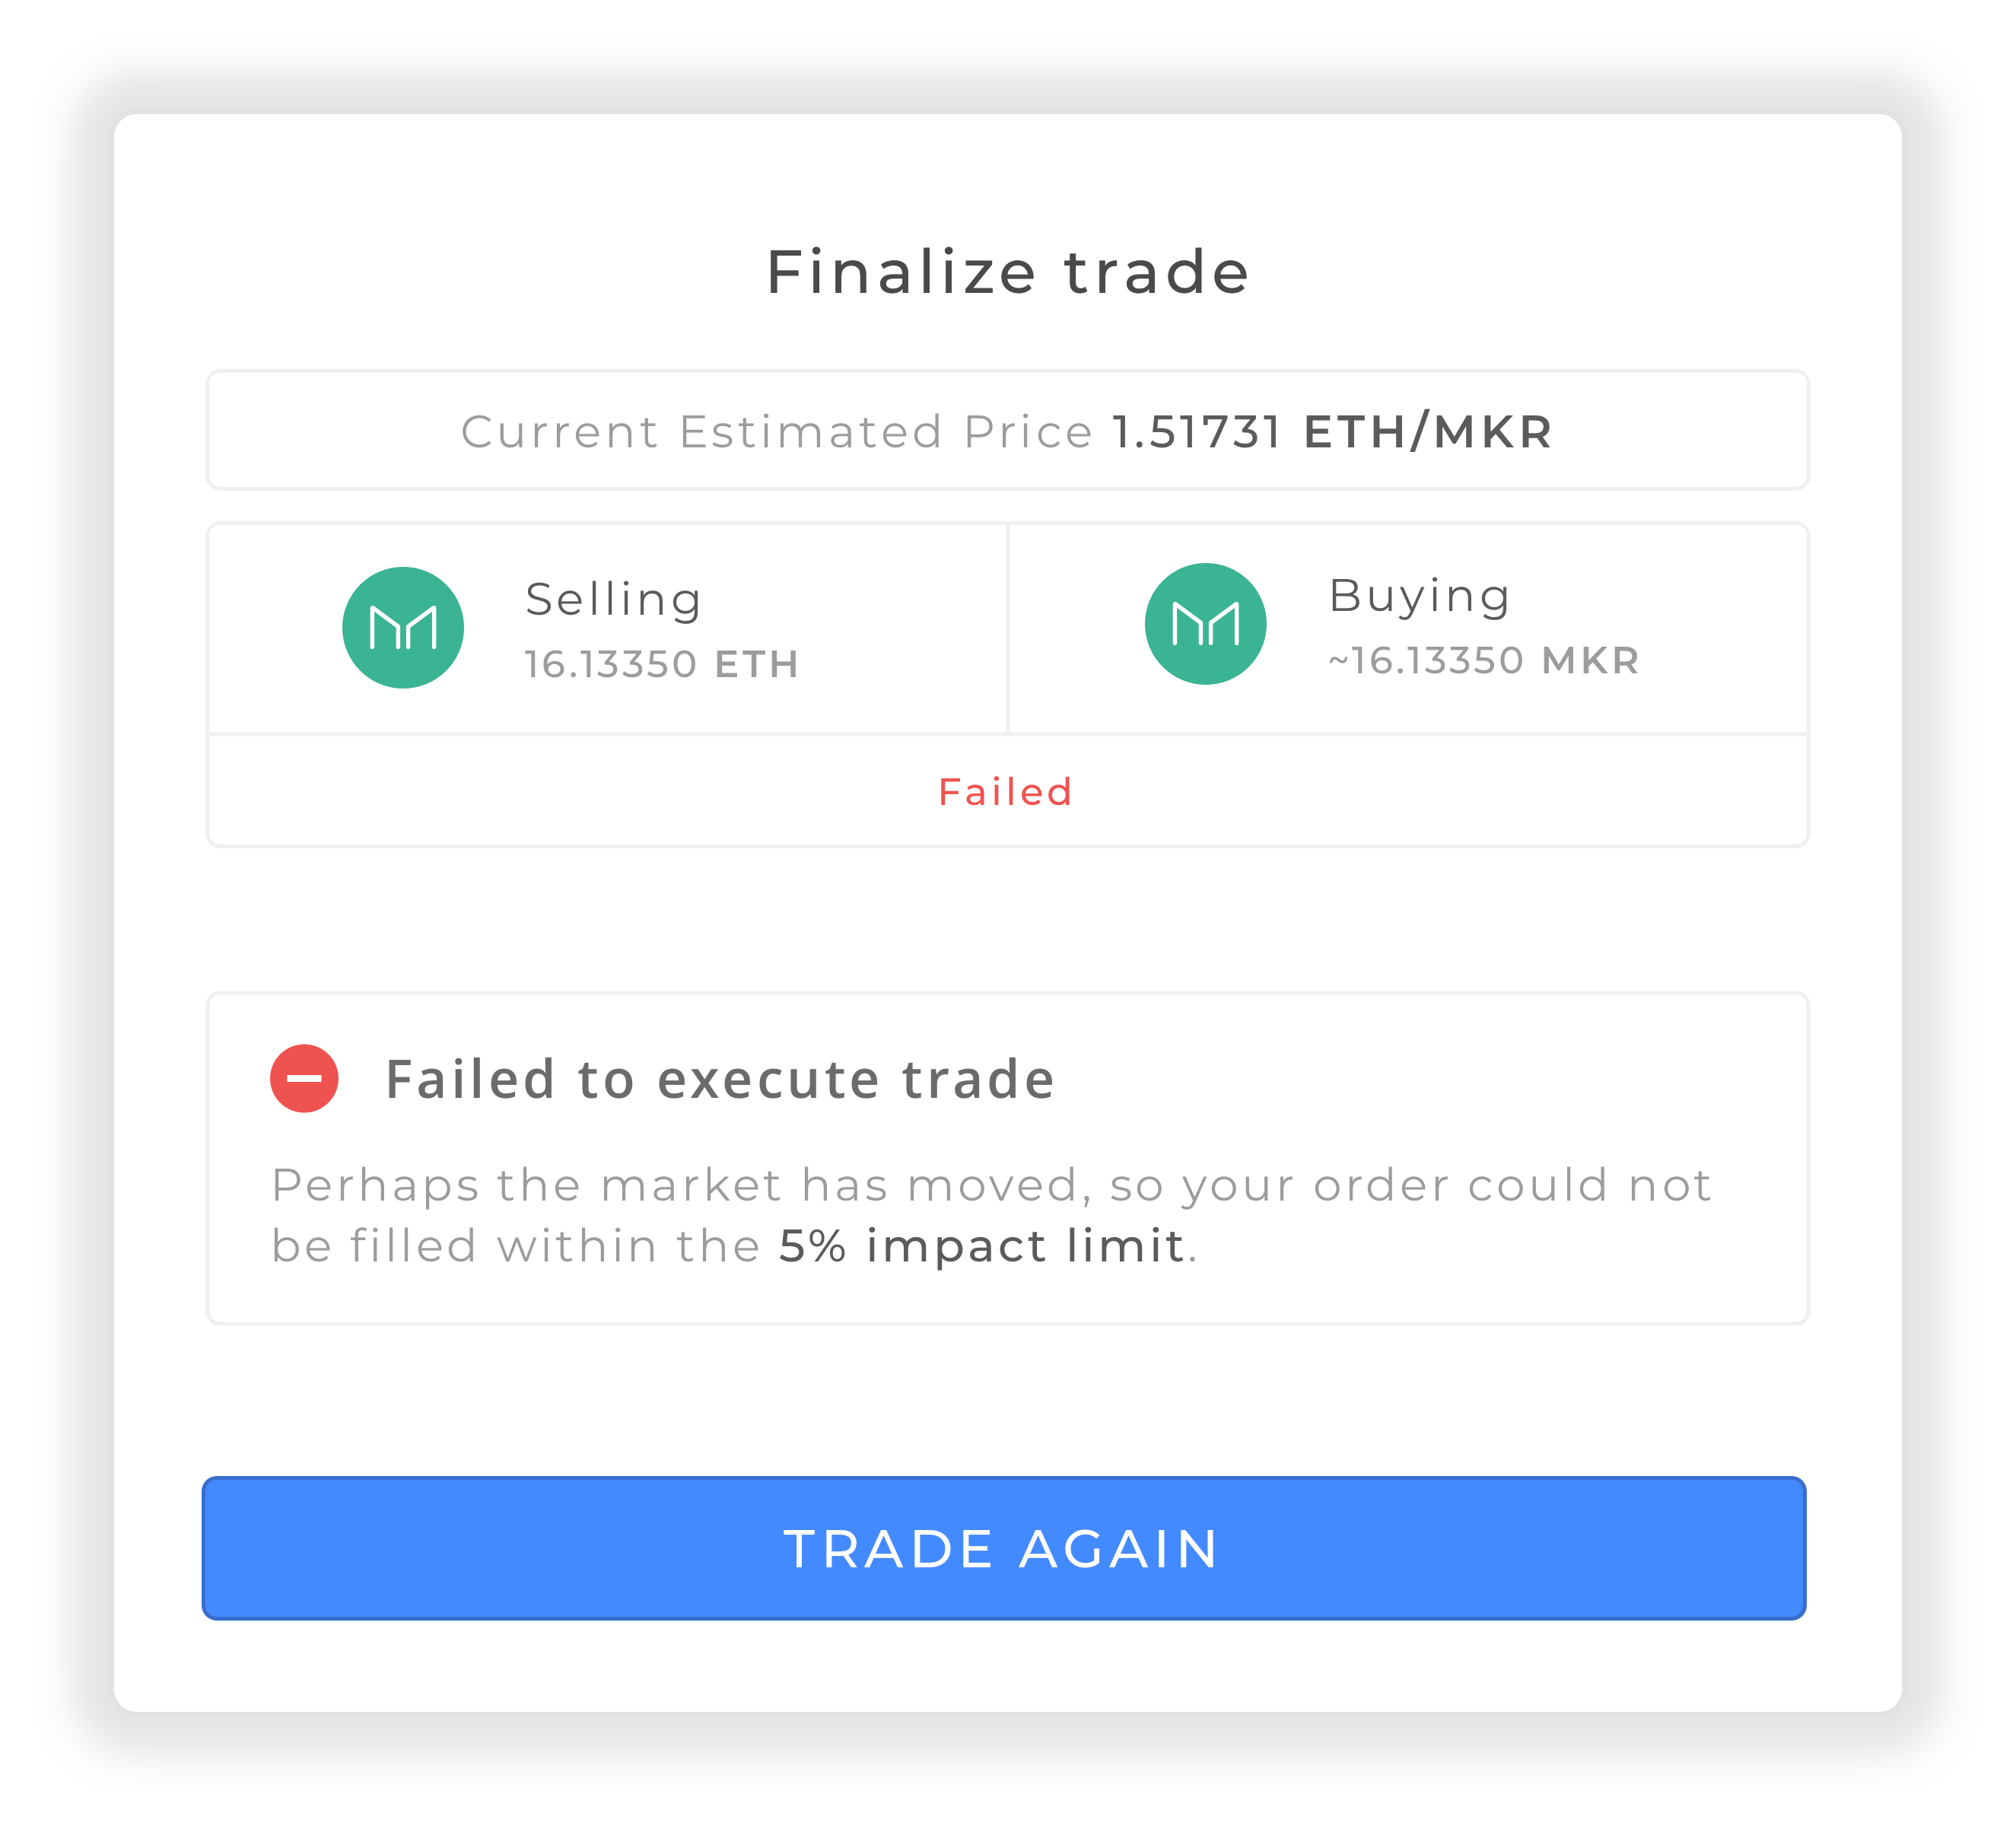The height and width of the screenshot is (1826, 2016).
Task: Click the green Maker token logo on the left
Action: click(x=404, y=625)
